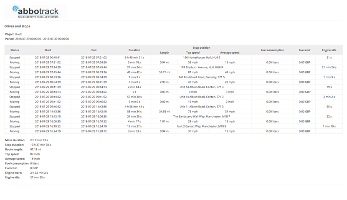
Task: Click the Length sub-header
Action: click(165, 53)
